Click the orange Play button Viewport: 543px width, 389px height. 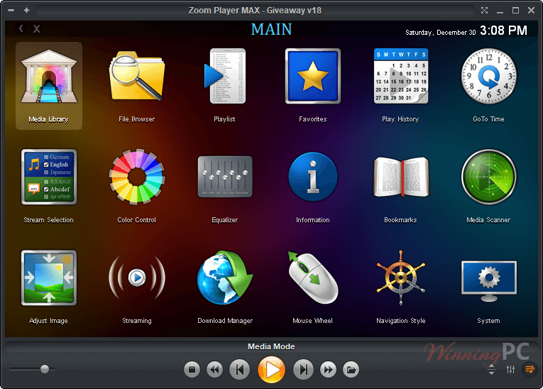click(271, 370)
